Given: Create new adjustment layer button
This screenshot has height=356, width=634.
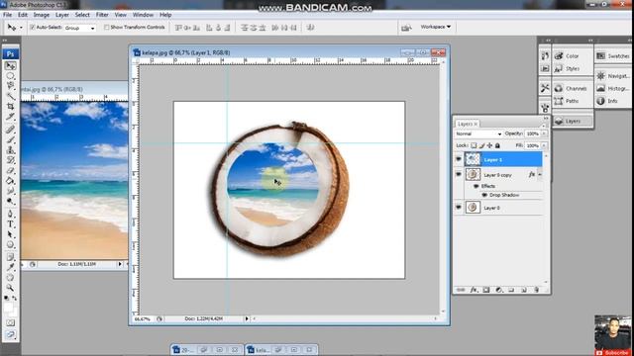Looking at the screenshot, I should [x=498, y=290].
